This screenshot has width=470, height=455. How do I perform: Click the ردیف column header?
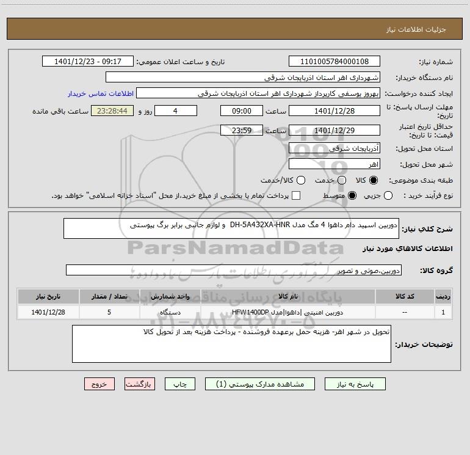[443, 296]
